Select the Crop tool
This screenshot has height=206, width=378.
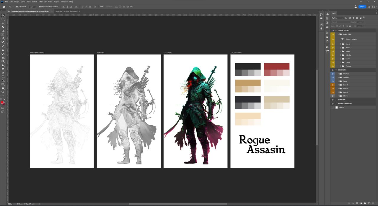click(3, 31)
